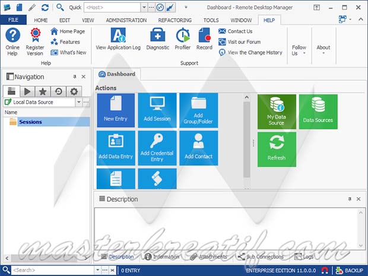This screenshot has height=276, width=368.
Task: Switch to the VIEW ribbon tab
Action: coord(88,20)
